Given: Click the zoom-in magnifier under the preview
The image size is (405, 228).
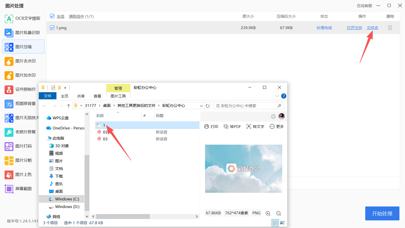Looking at the screenshot, I should click(x=268, y=213).
